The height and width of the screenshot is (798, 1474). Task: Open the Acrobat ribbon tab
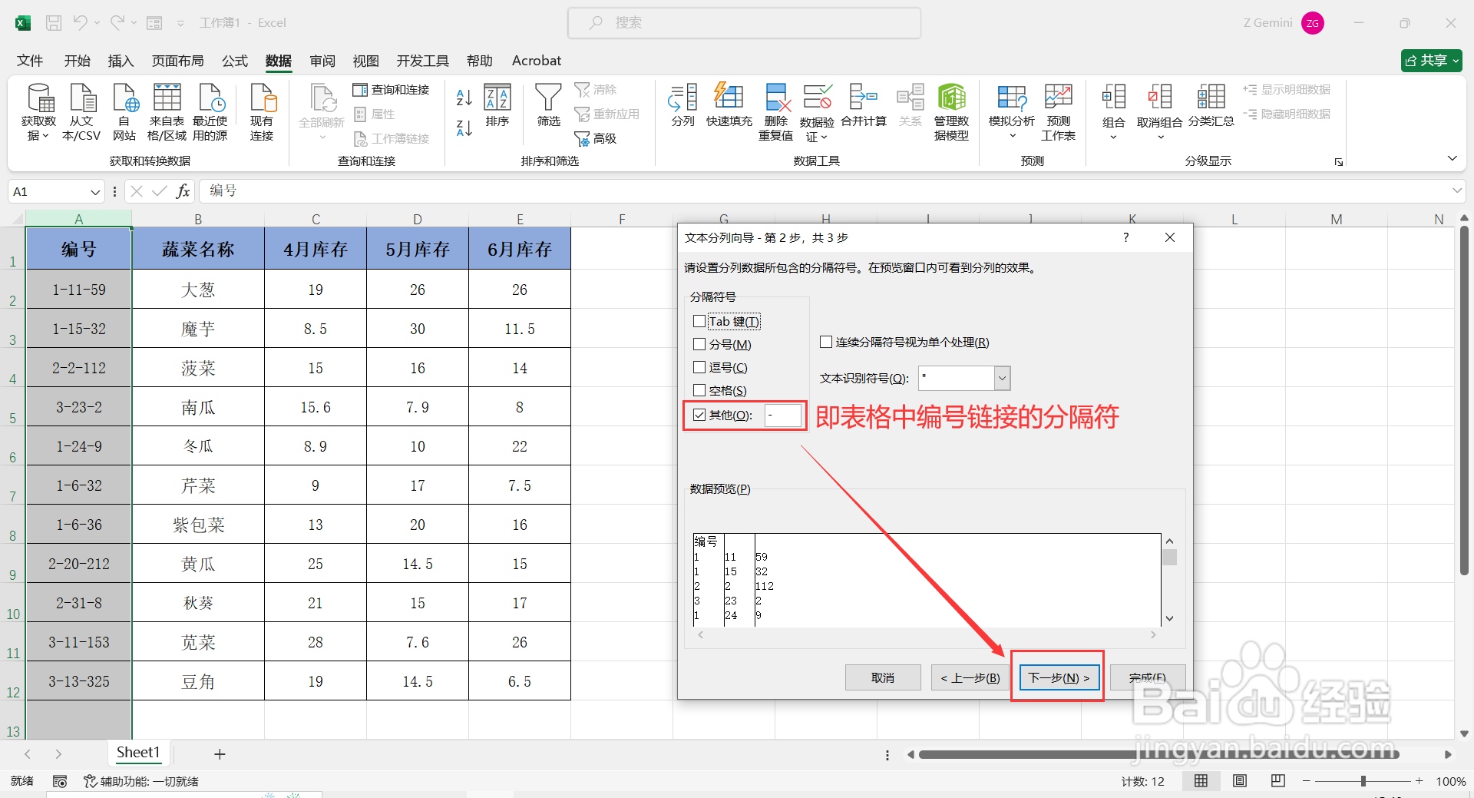[x=536, y=61]
